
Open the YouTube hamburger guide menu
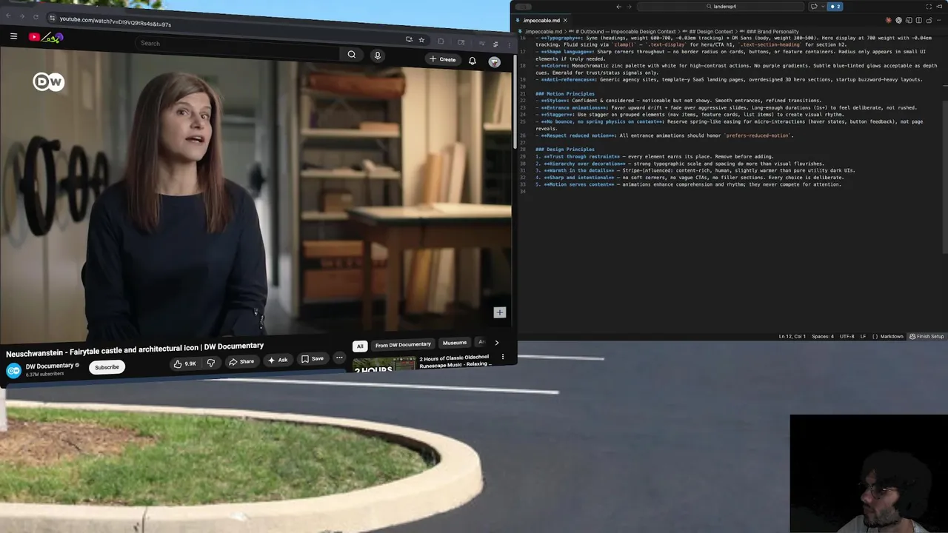(x=13, y=36)
